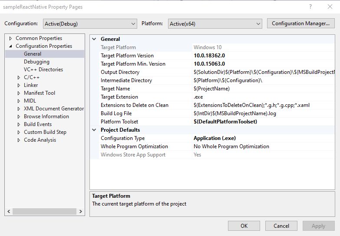Click the tree pane left scroll arrow

pos(9,211)
